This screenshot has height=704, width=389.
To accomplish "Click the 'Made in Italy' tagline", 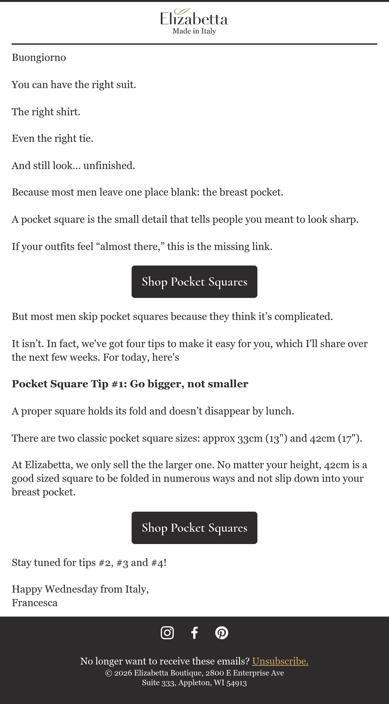I will [x=194, y=31].
